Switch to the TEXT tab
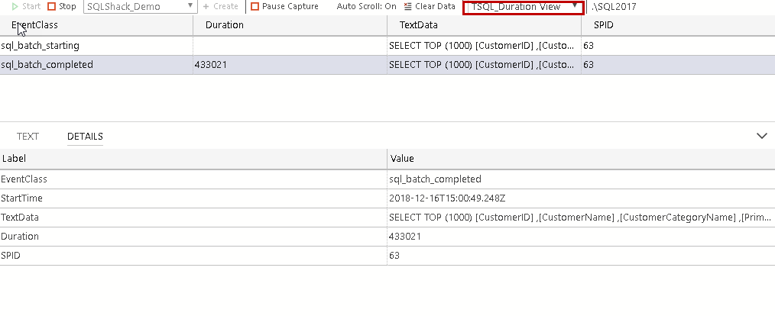This screenshot has width=775, height=316. [28, 137]
